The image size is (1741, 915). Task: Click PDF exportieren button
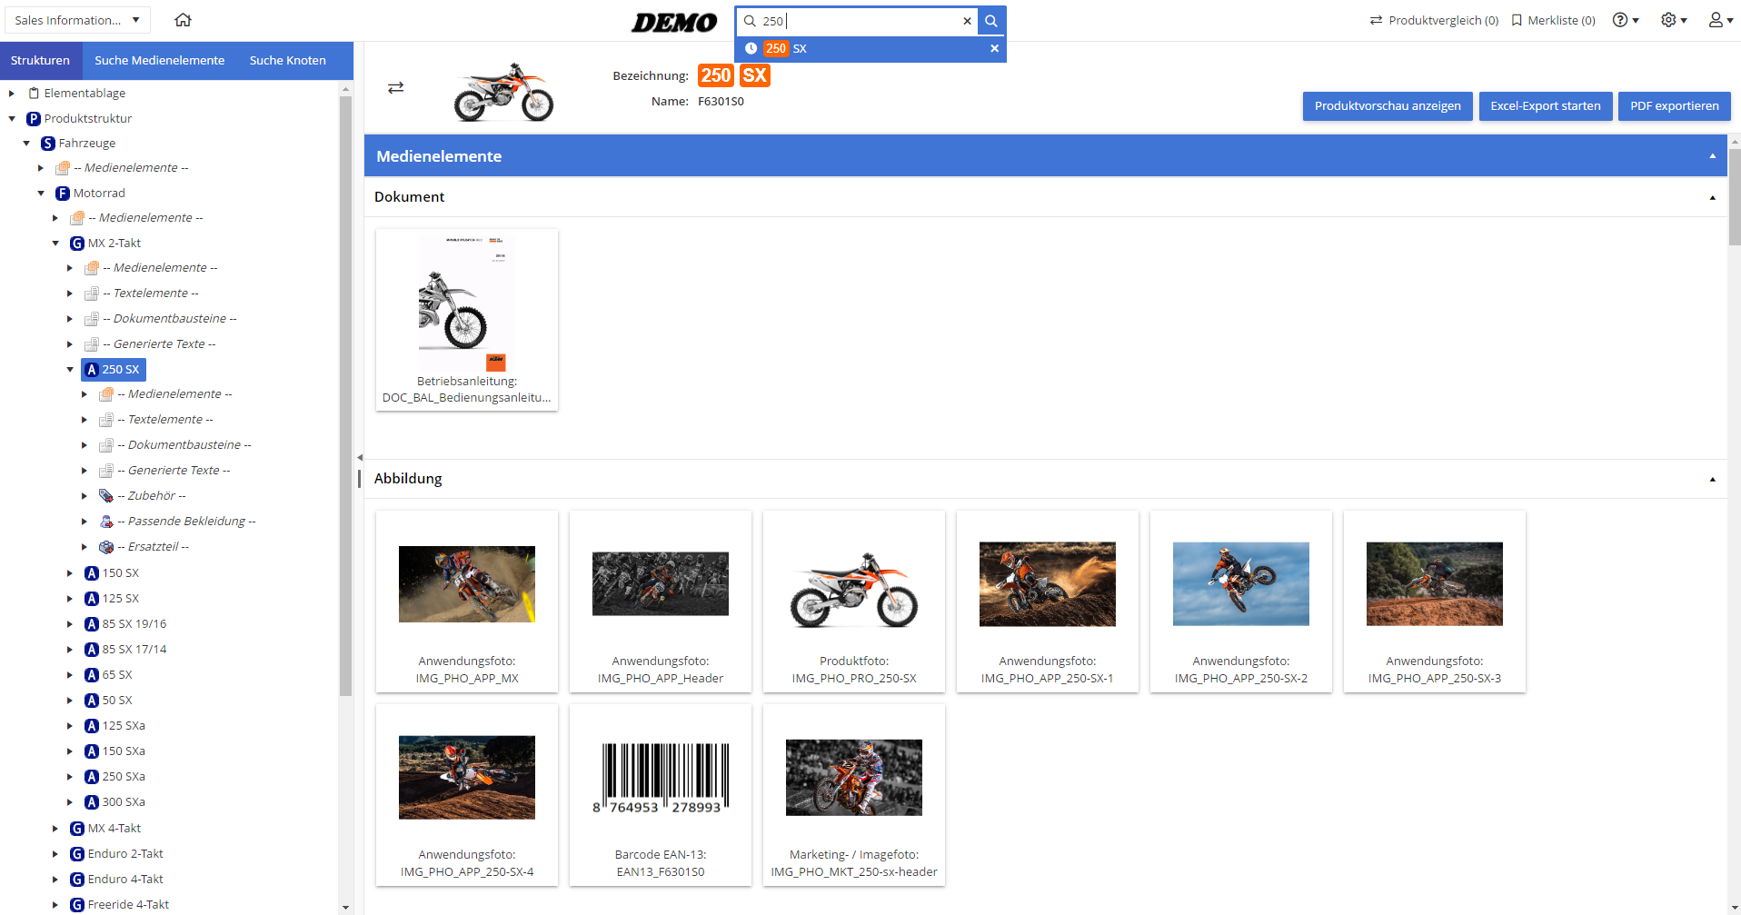(1674, 106)
